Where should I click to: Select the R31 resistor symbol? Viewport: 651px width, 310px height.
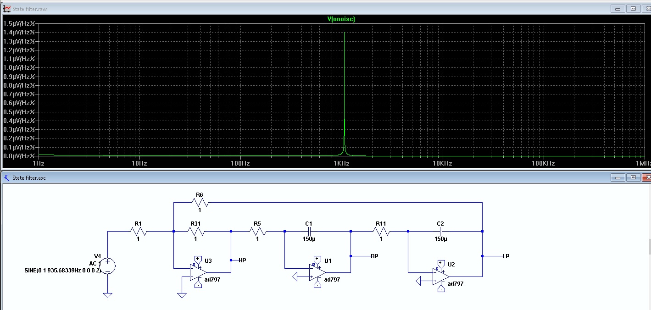coord(195,232)
